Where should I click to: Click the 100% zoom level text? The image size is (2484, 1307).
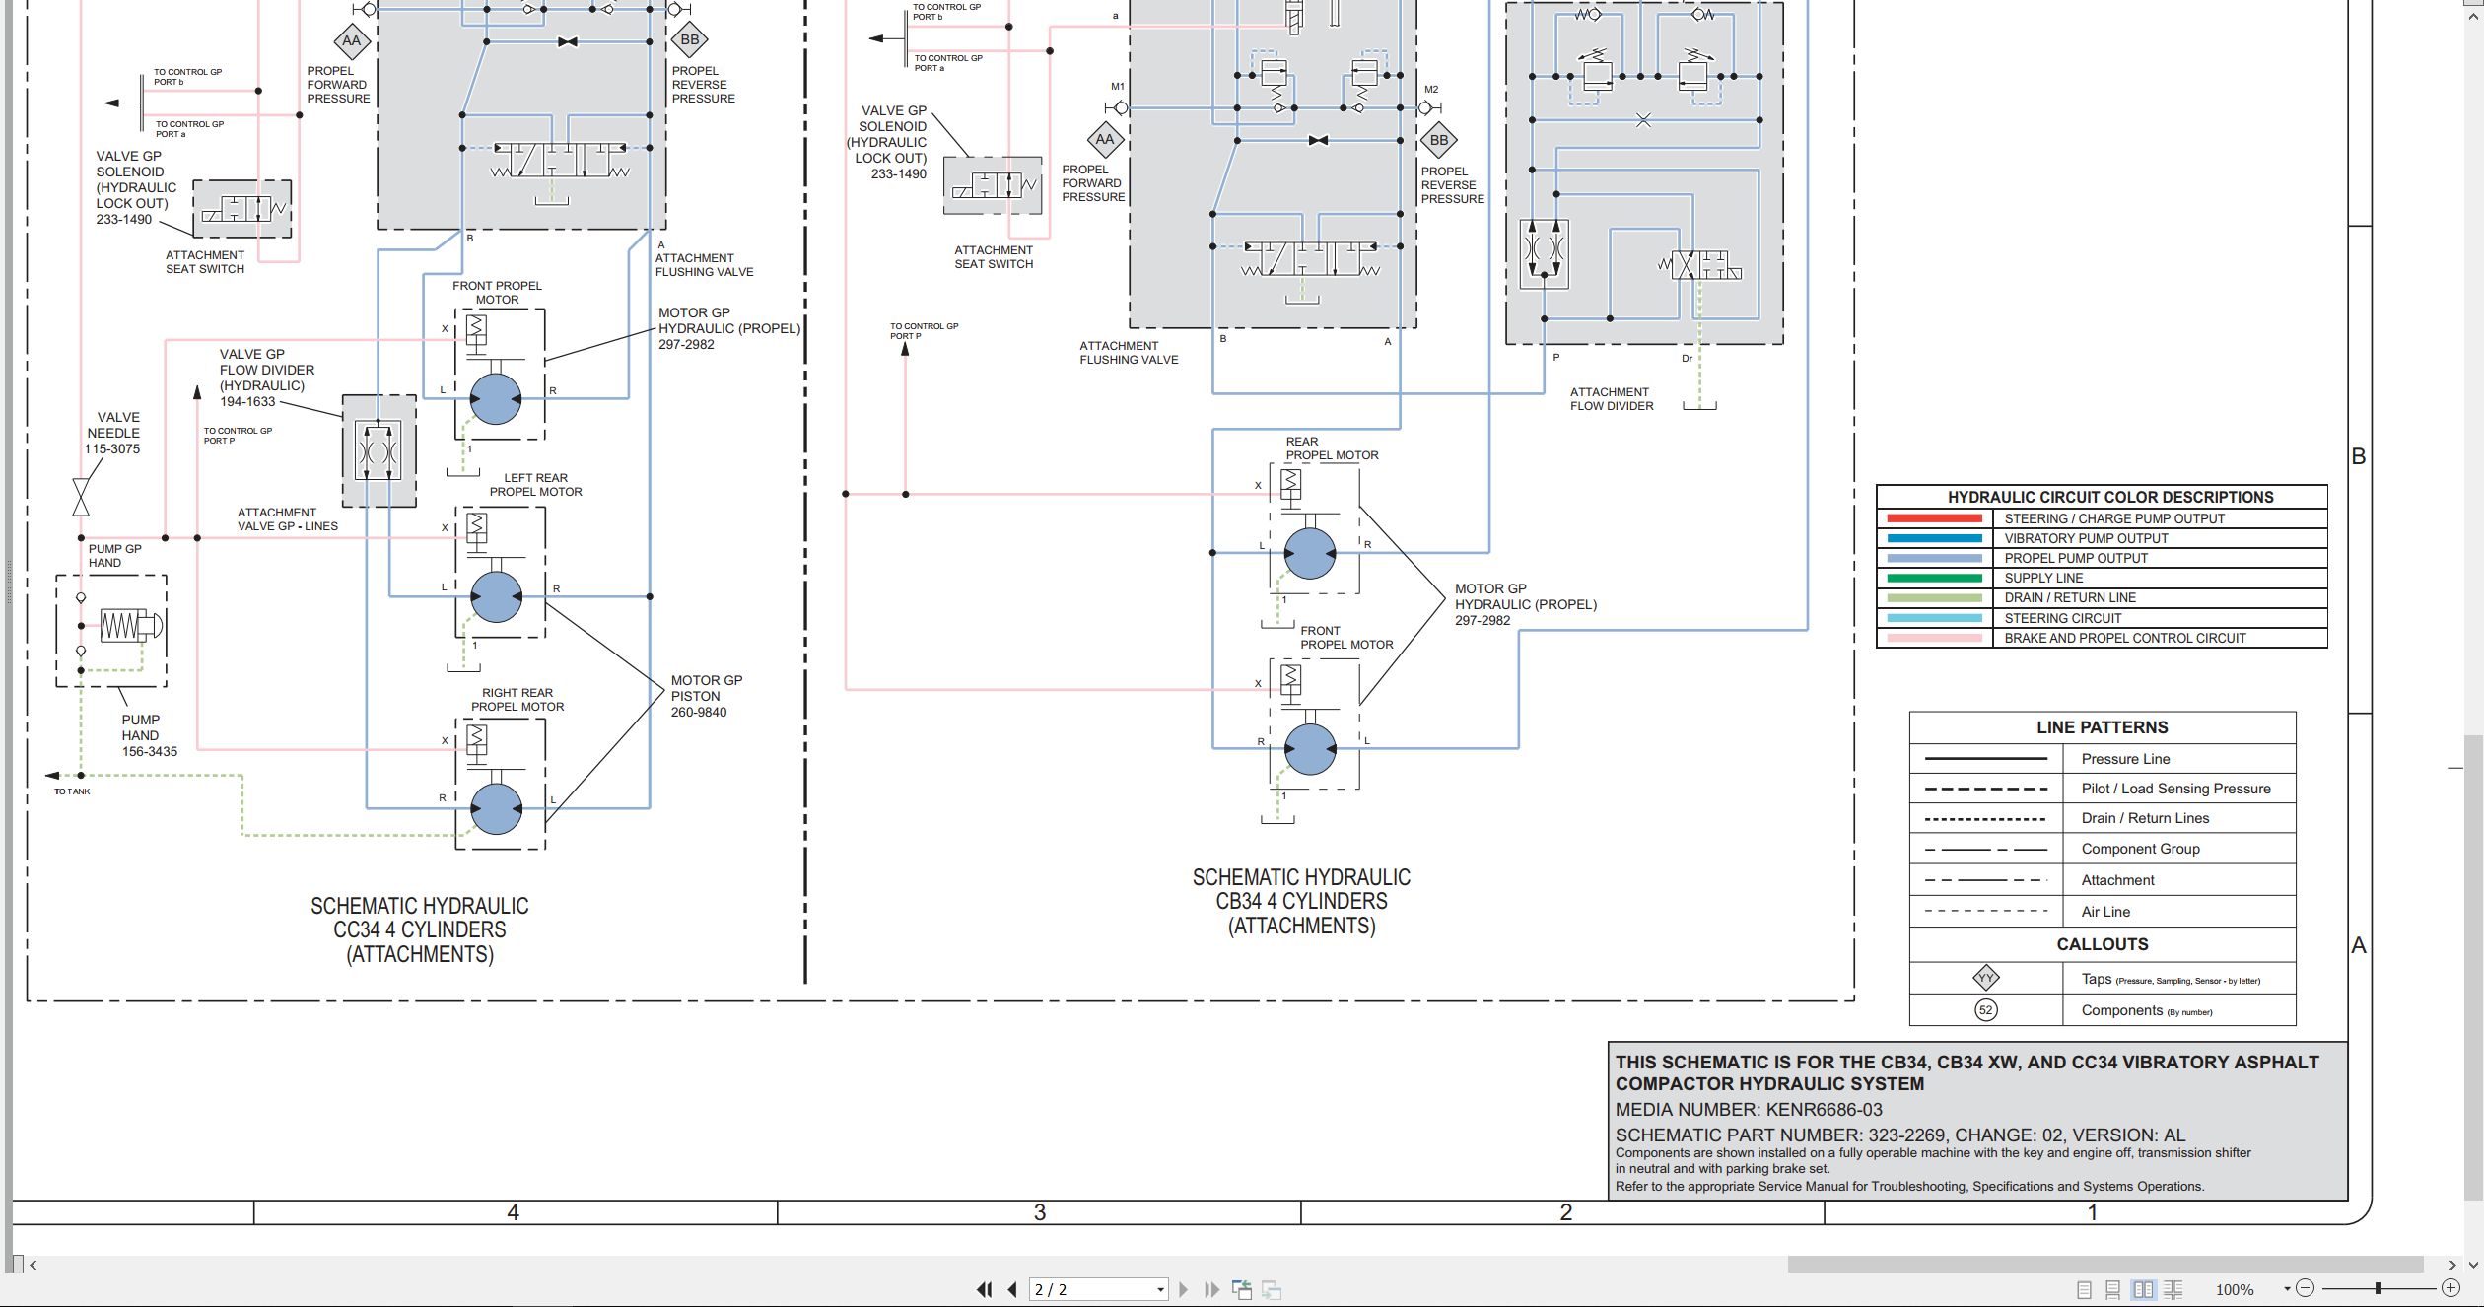(x=2235, y=1289)
